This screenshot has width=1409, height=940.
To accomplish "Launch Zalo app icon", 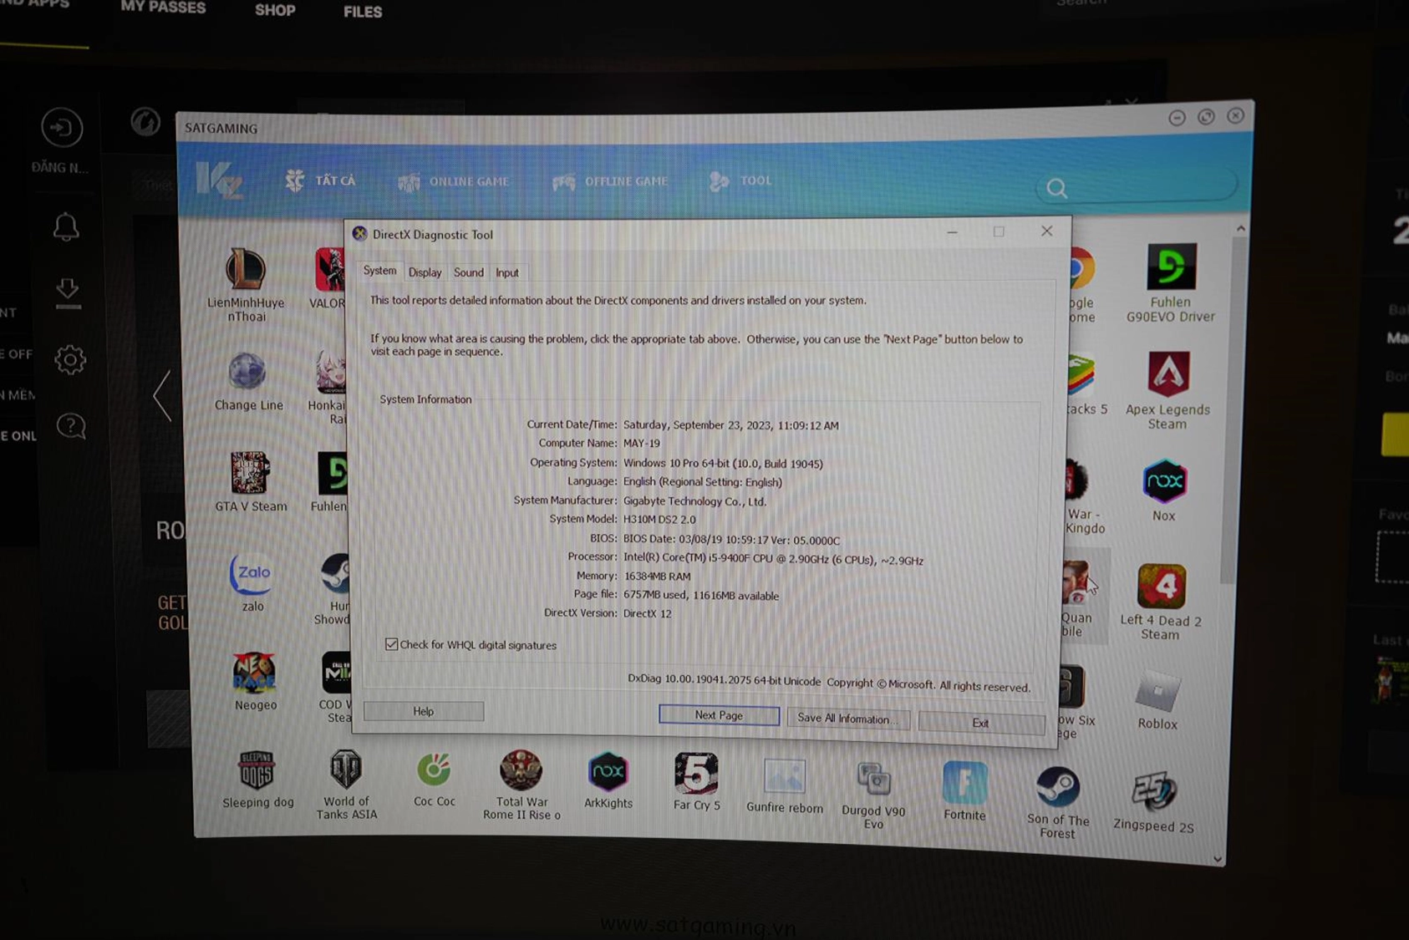I will [x=252, y=574].
